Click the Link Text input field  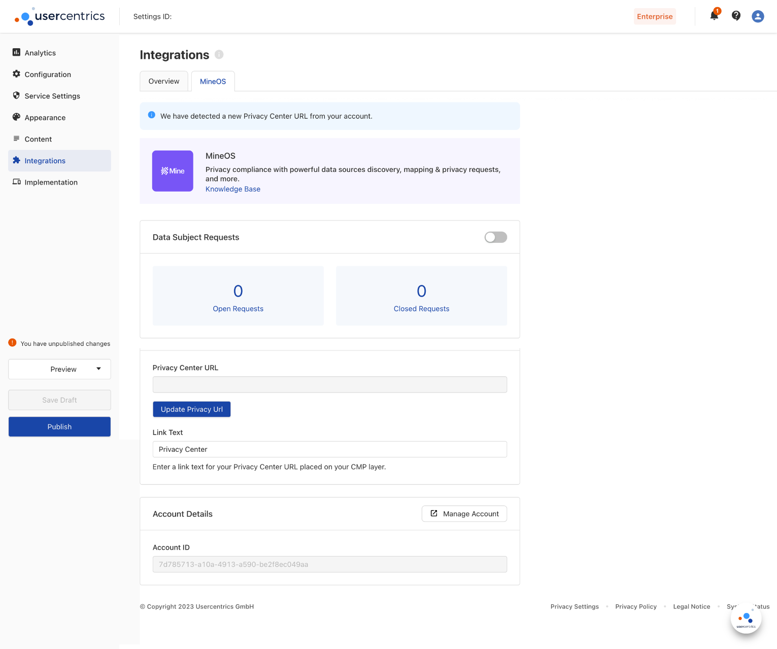point(330,449)
